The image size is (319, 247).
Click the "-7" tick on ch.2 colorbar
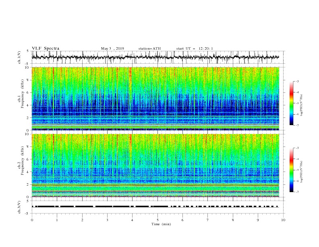point(297,192)
